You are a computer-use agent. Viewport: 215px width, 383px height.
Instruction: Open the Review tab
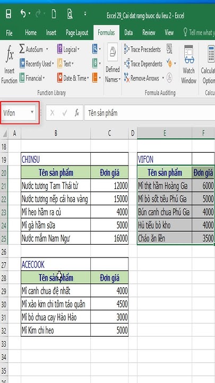(x=149, y=33)
